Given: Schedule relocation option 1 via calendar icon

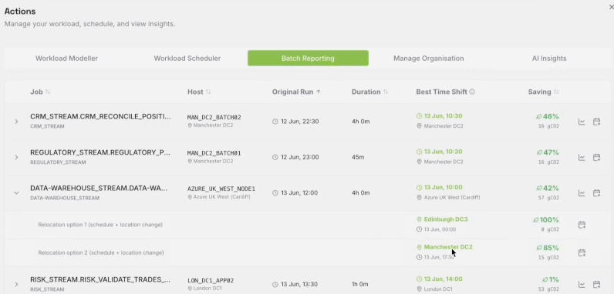Looking at the screenshot, I should coord(582,225).
